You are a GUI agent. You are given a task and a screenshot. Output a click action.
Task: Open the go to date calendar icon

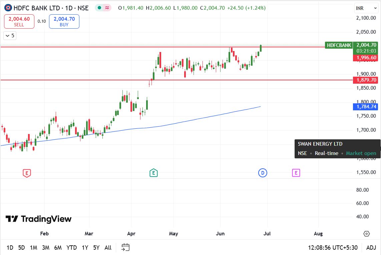pos(125,247)
